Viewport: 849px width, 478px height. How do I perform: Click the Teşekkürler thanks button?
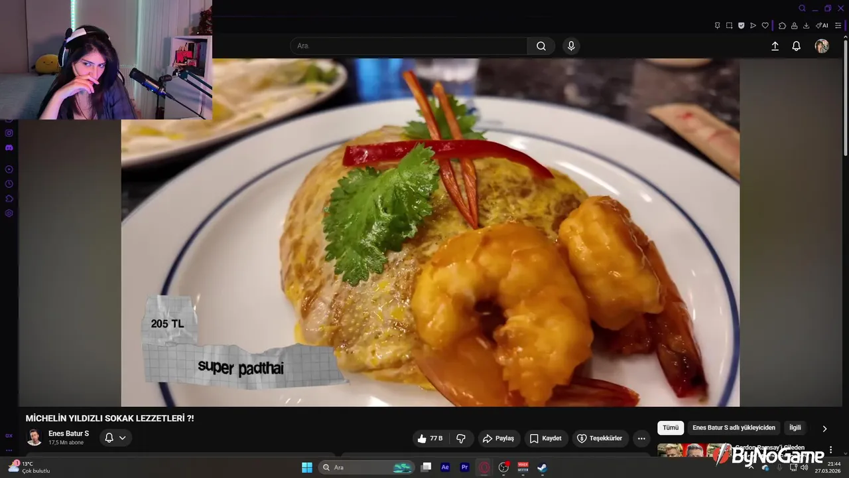click(x=600, y=439)
